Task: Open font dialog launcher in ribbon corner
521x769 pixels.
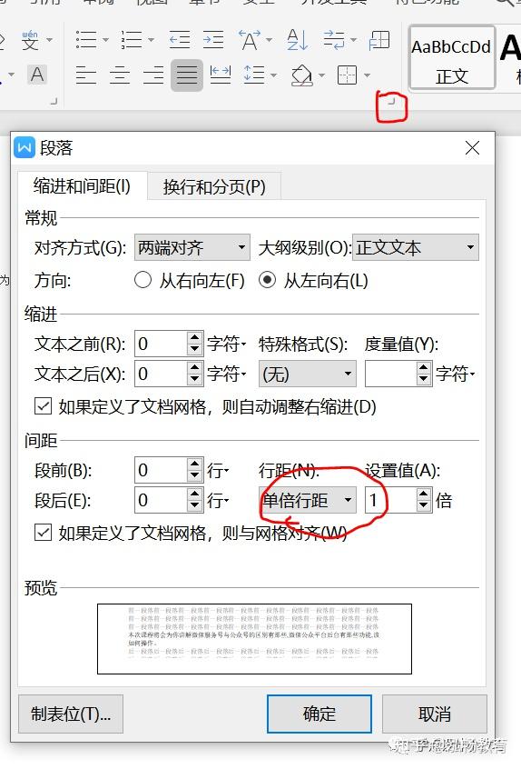Action: tap(54, 101)
